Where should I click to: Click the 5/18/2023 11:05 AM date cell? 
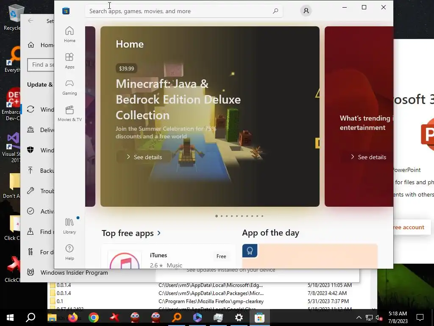click(x=330, y=285)
